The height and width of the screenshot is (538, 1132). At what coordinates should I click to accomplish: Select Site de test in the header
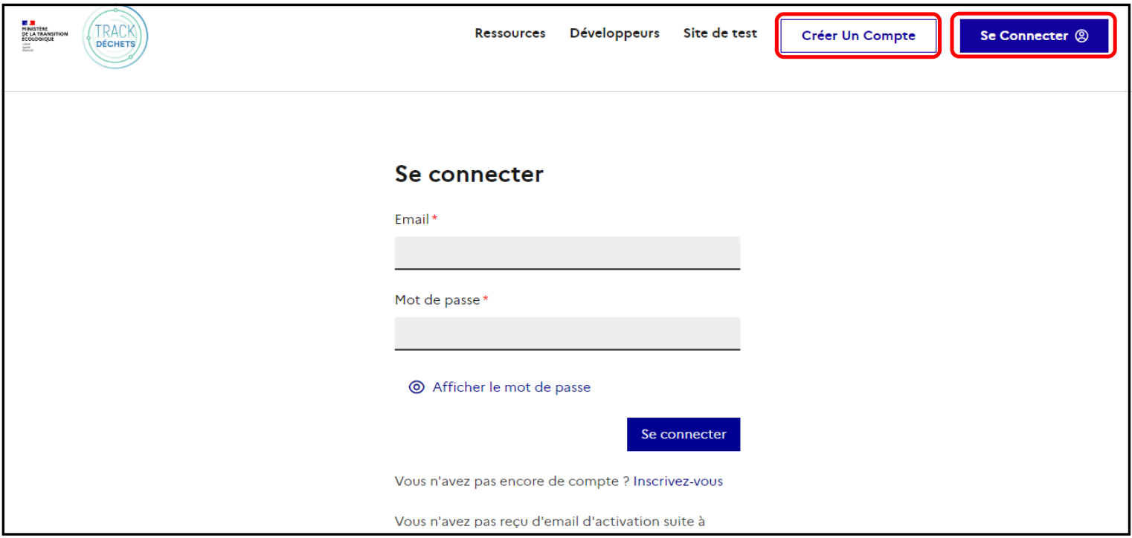pyautogui.click(x=720, y=33)
